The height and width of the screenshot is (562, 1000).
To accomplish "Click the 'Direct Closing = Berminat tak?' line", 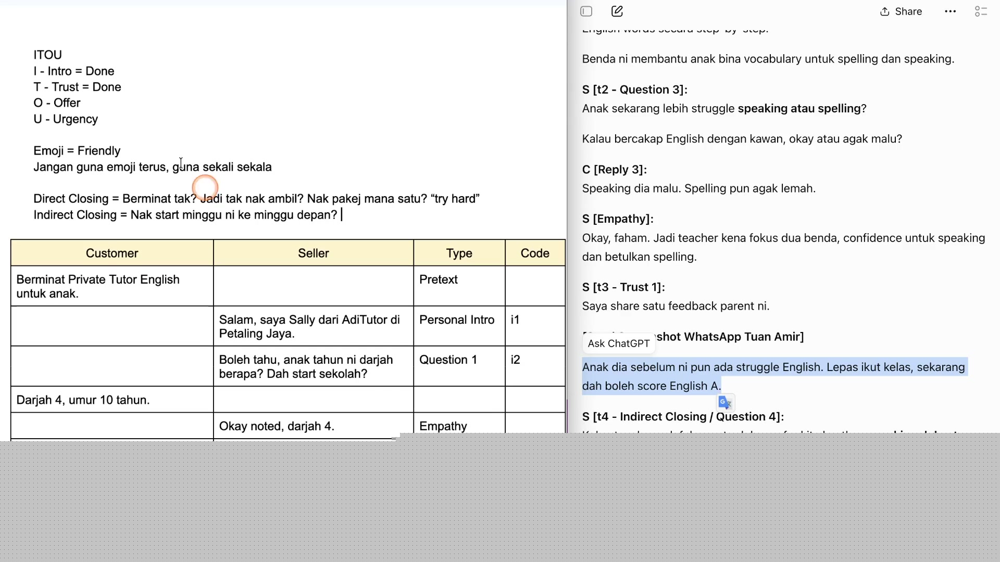I will click(257, 199).
